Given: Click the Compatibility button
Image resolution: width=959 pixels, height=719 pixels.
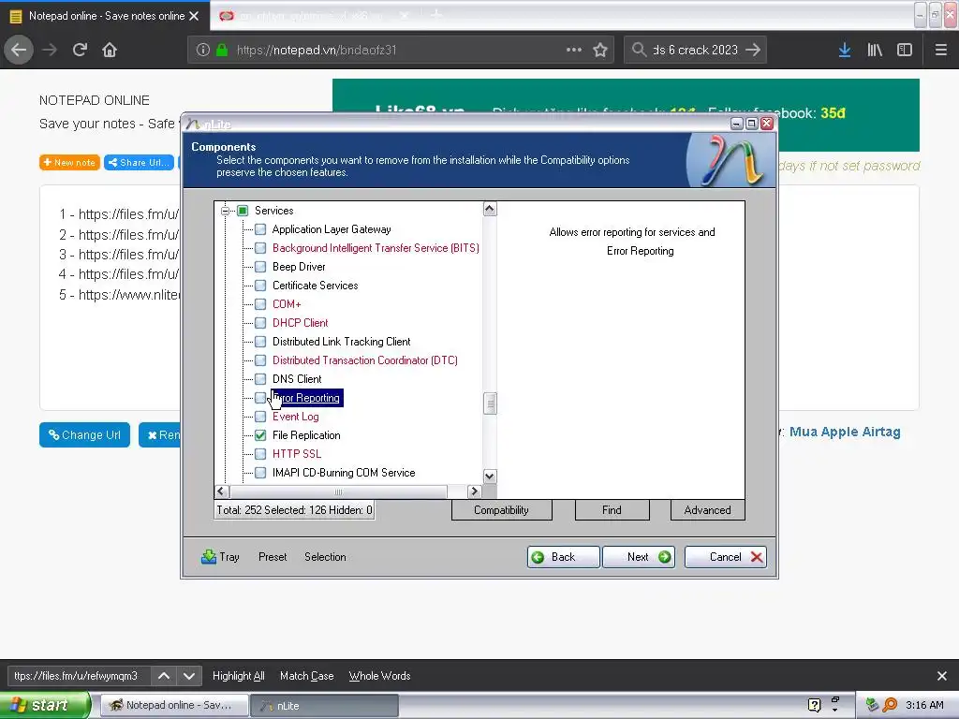Looking at the screenshot, I should 502,510.
